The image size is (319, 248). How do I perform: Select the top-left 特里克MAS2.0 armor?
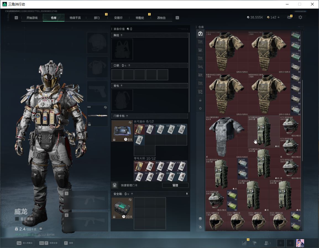click(227, 52)
